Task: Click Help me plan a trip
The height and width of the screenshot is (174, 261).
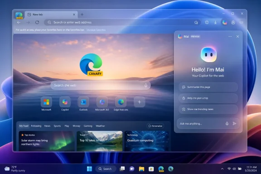Action: 208,98
